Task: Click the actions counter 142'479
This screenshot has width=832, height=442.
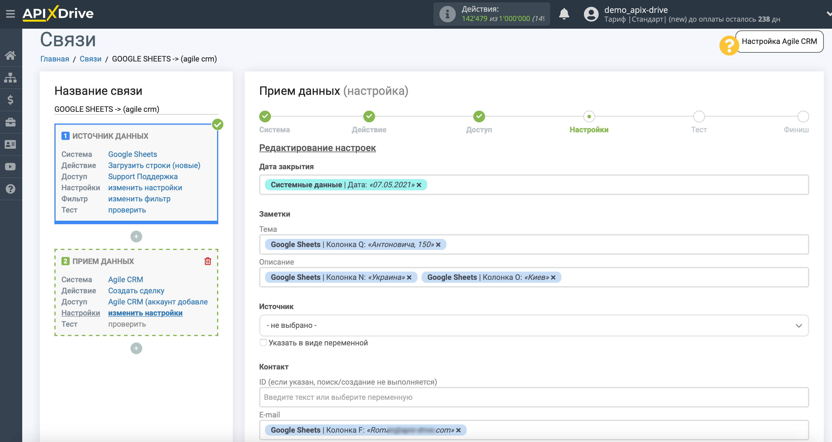Action: [475, 19]
